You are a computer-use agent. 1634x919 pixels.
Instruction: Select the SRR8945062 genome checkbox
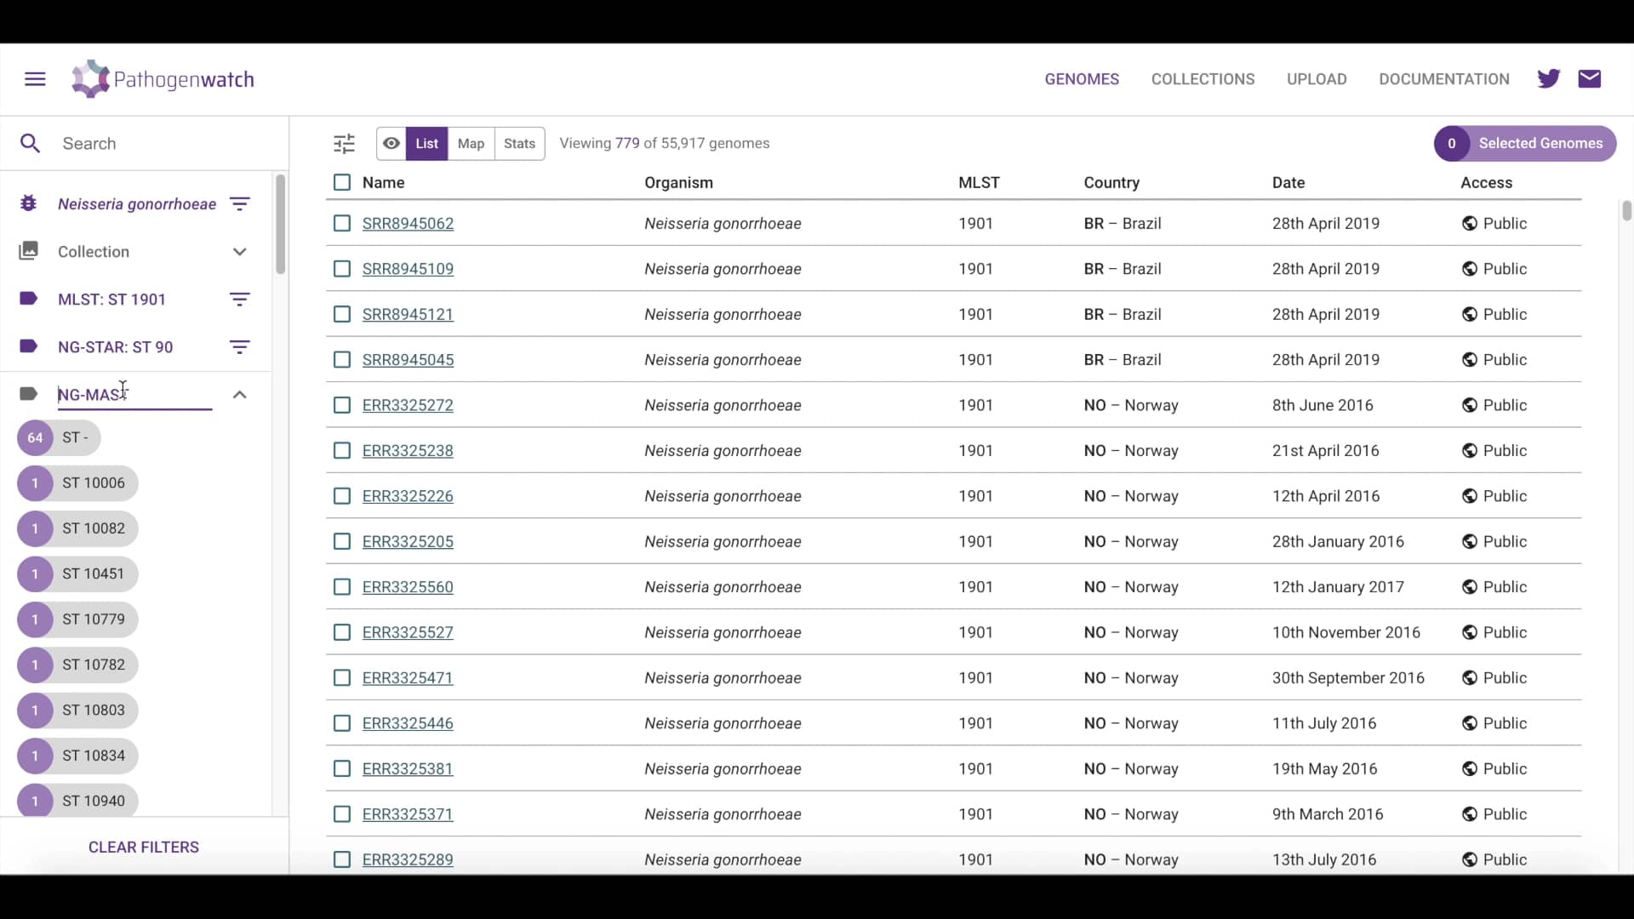click(x=341, y=223)
